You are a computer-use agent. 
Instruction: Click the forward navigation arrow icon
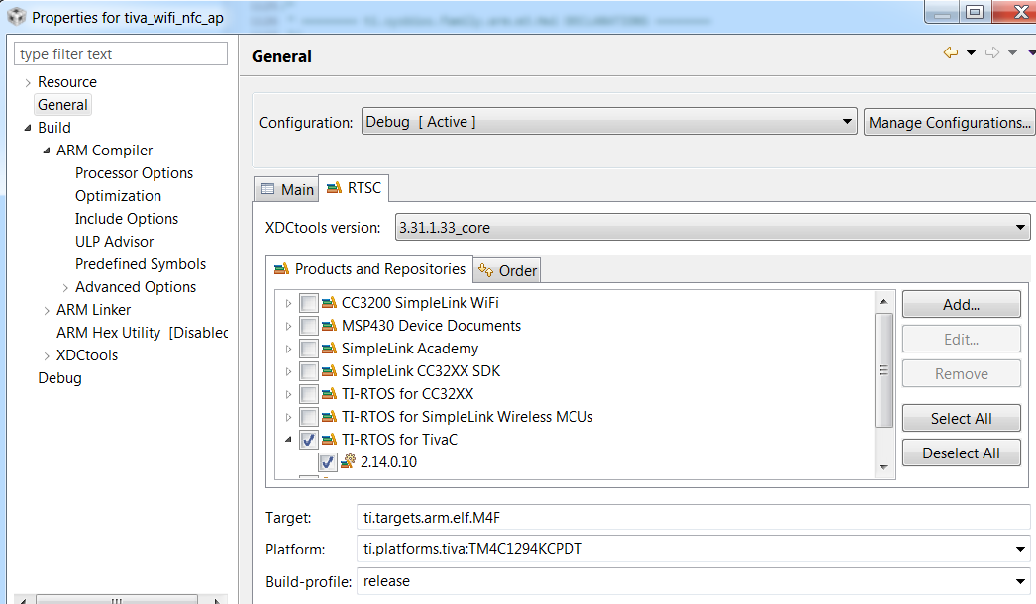click(x=992, y=53)
